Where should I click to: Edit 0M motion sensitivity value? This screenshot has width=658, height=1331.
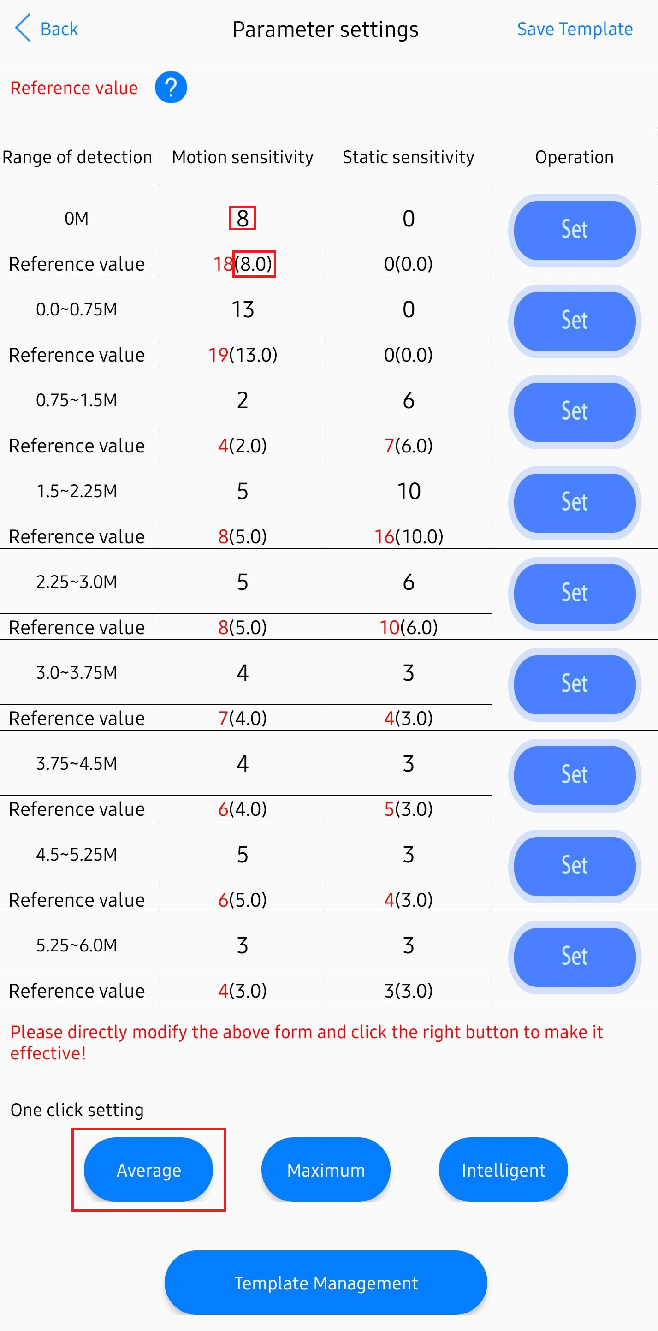pos(242,218)
